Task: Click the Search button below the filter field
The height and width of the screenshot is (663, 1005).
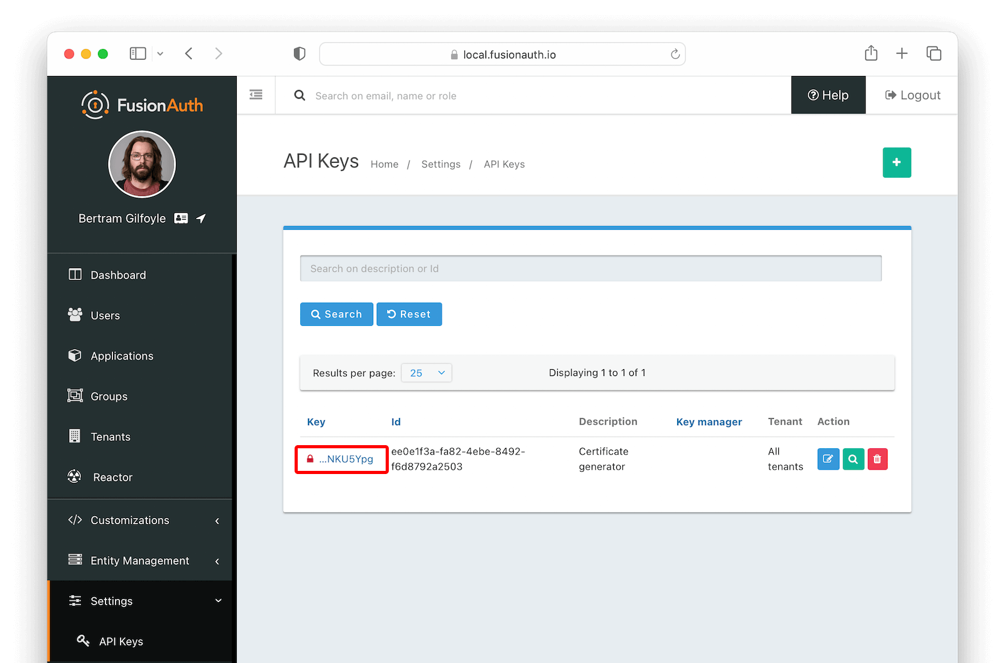Action: coord(337,314)
